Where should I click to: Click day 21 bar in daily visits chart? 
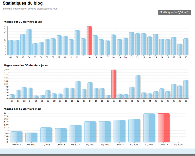[131, 44]
